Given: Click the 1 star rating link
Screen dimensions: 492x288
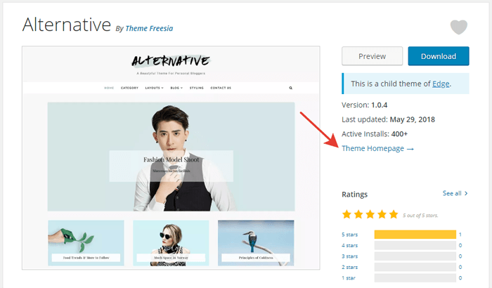Looking at the screenshot, I should [349, 278].
